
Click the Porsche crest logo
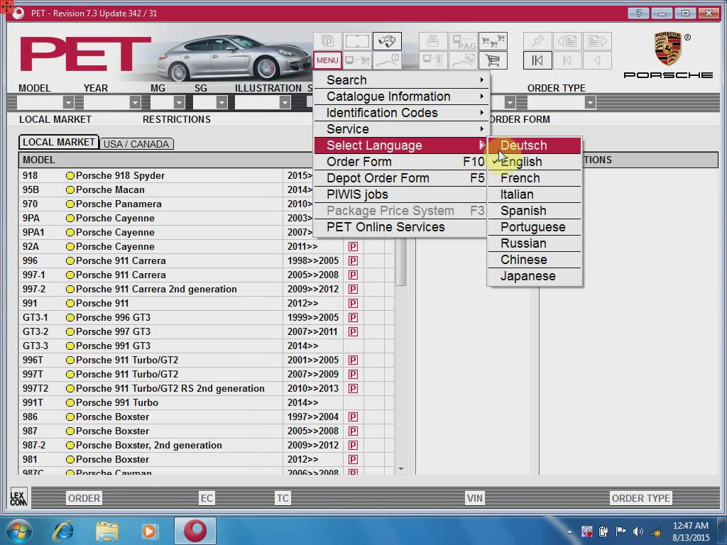pos(667,48)
